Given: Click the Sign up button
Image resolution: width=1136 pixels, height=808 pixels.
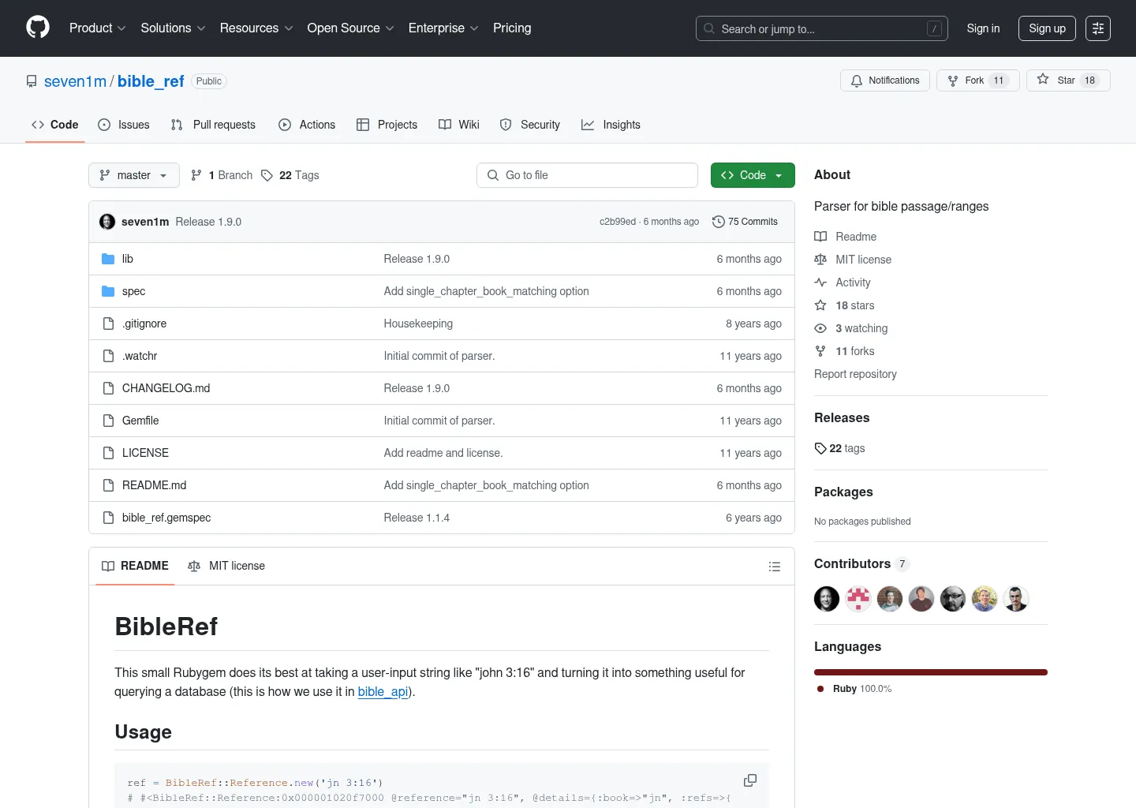Looking at the screenshot, I should (x=1047, y=28).
